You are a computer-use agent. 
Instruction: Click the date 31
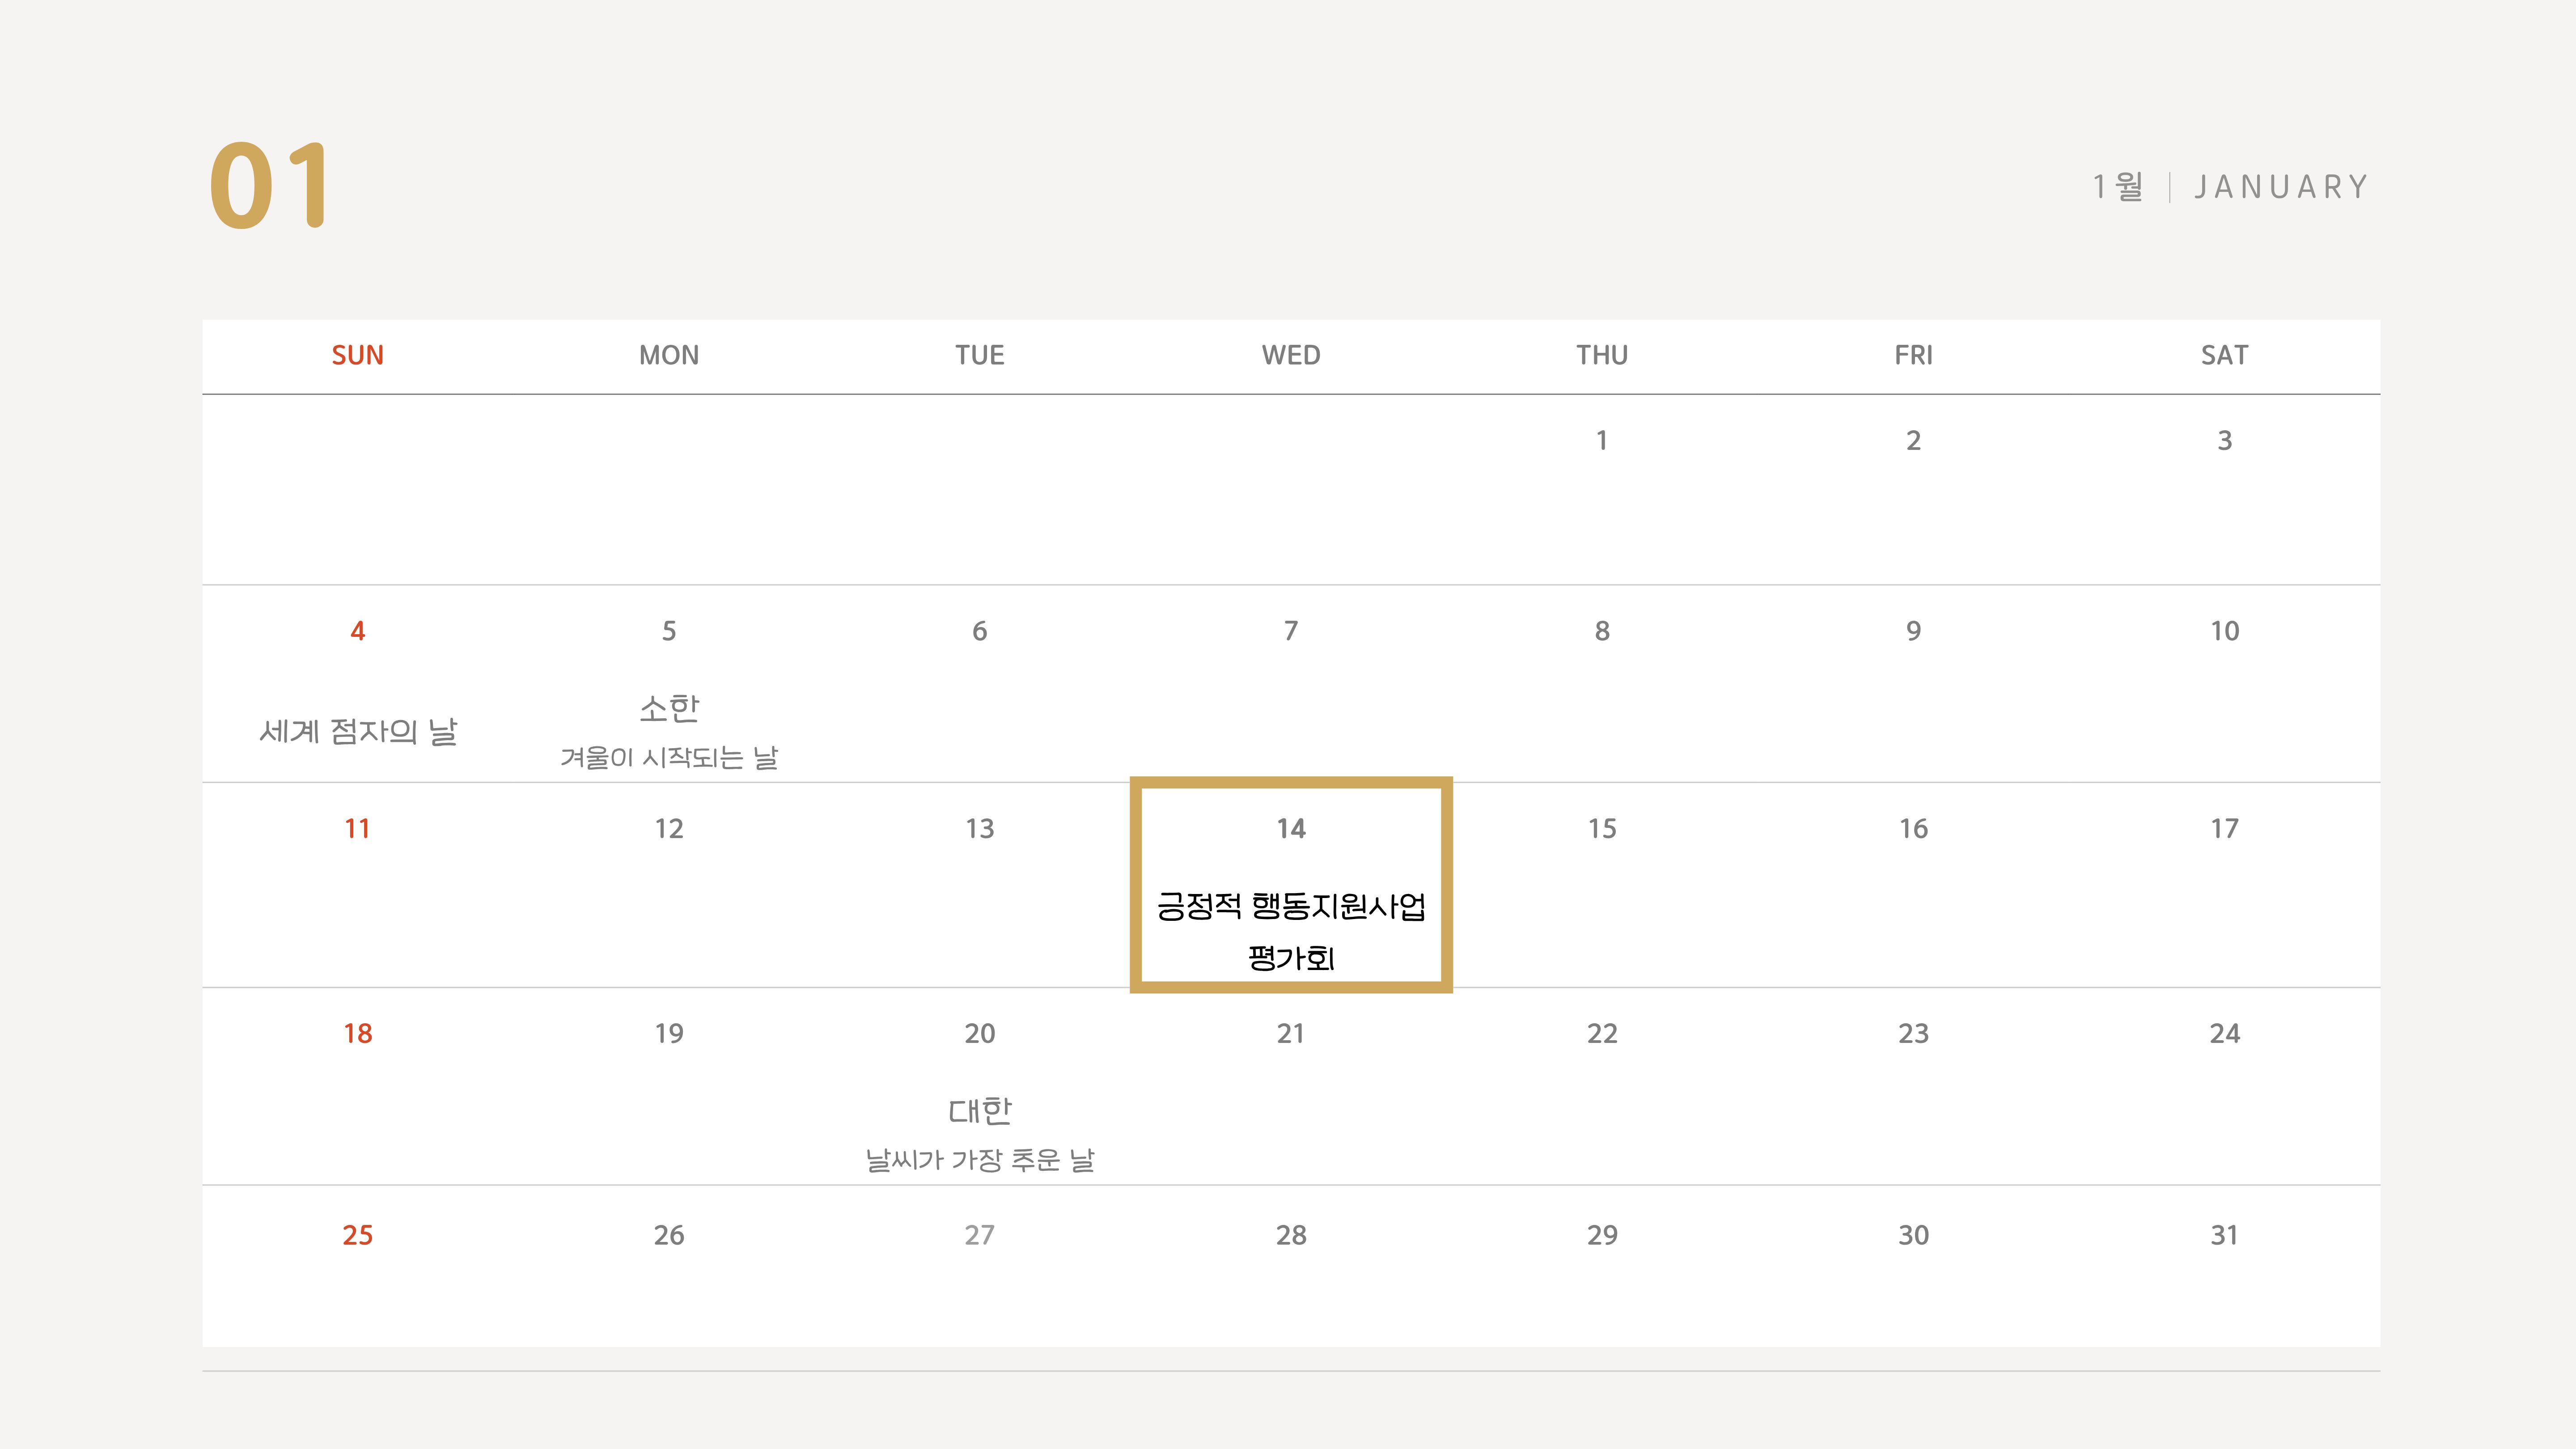[x=2223, y=1235]
